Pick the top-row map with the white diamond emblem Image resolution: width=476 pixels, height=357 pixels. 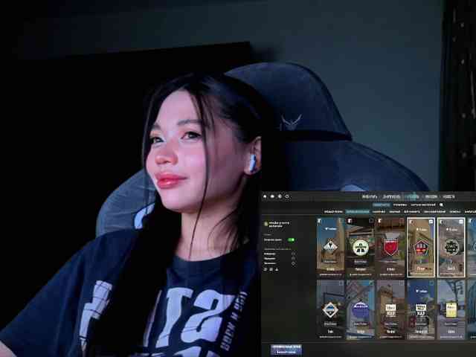(x=330, y=247)
